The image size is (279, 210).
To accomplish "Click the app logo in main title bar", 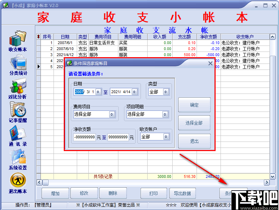I will (6, 5).
